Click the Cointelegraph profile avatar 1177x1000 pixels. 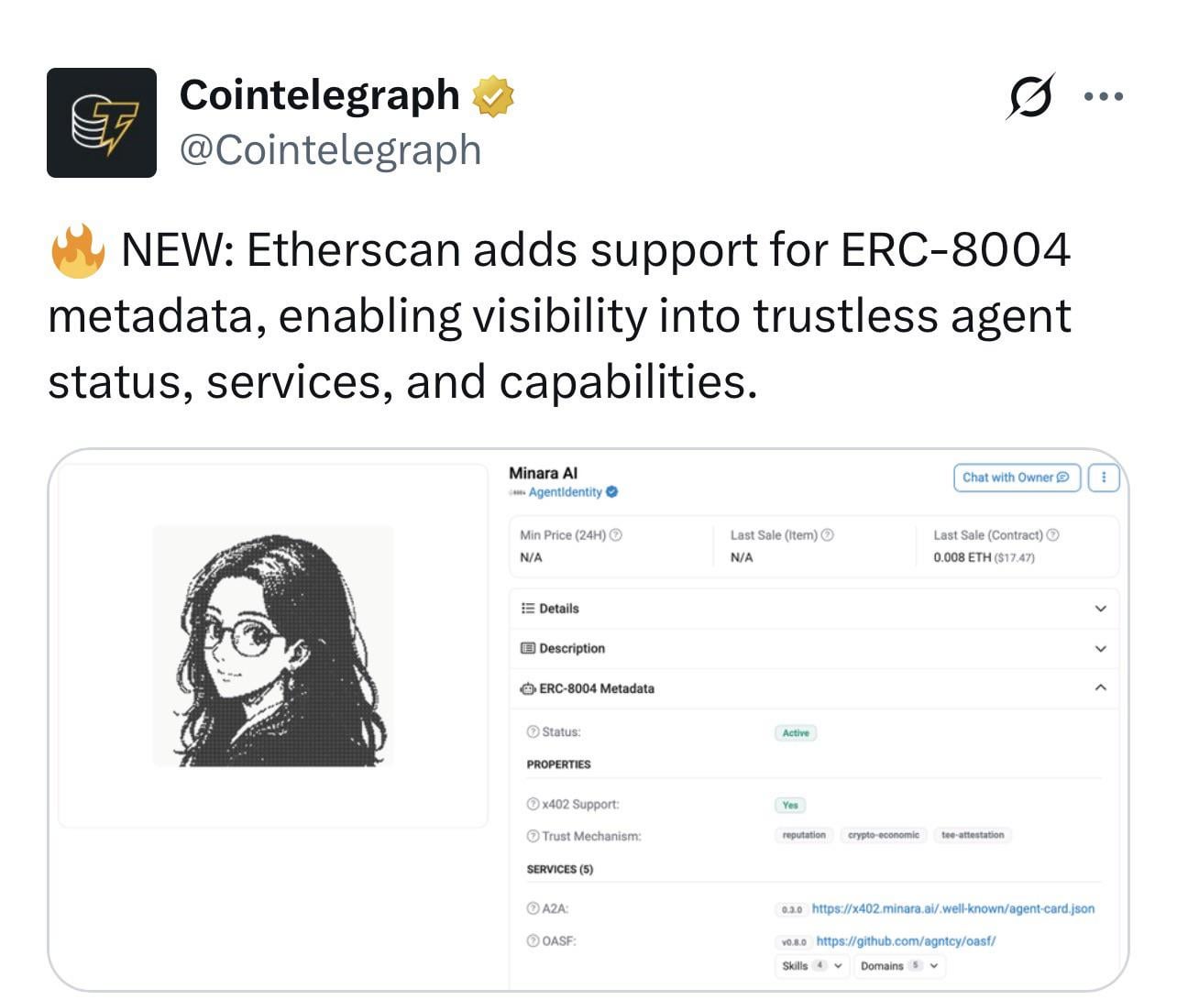pyautogui.click(x=102, y=123)
